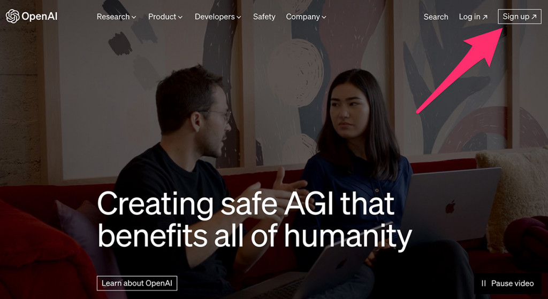Go to the Safety page link

pyautogui.click(x=264, y=17)
